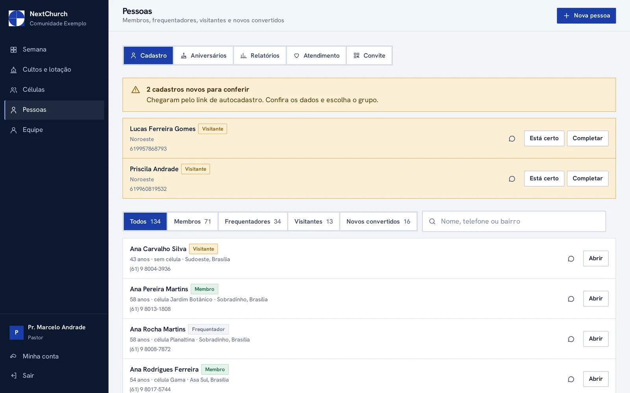Open Ana Carvalho Silva's record
The width and height of the screenshot is (630, 393).
pyautogui.click(x=596, y=259)
